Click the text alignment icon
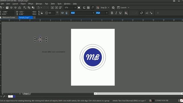183x103 pixels. pos(126,13)
